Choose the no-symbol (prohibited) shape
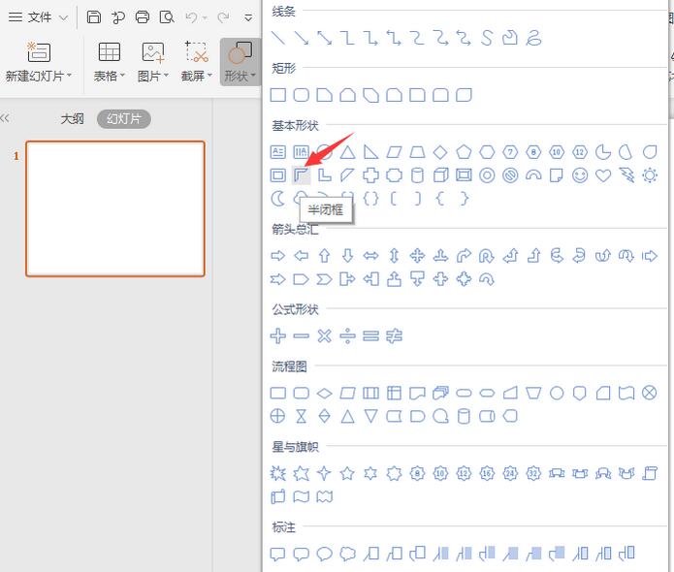The height and width of the screenshot is (572, 674). click(510, 175)
